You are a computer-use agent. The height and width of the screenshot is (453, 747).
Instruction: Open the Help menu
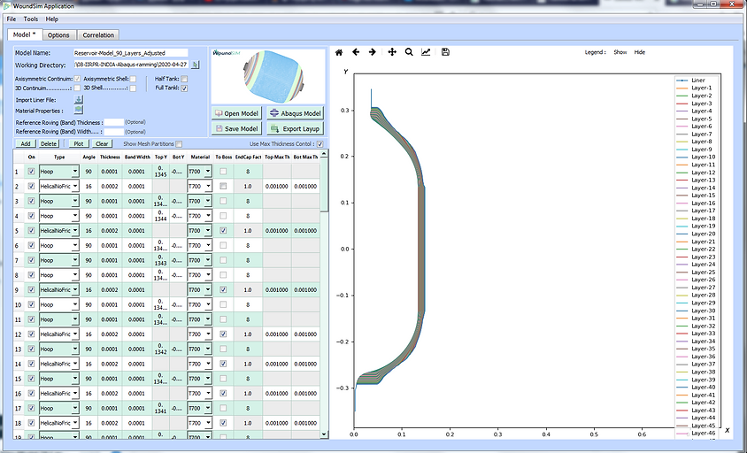[52, 19]
